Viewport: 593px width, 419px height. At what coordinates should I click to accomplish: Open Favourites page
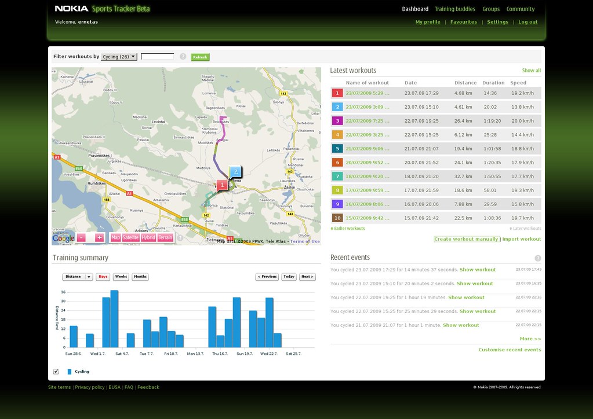pyautogui.click(x=464, y=22)
